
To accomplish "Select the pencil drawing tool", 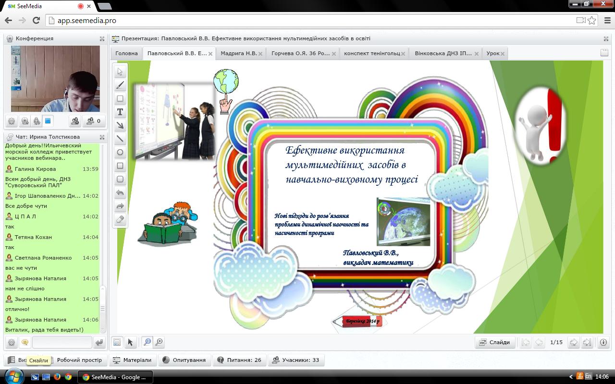I will 120,85.
